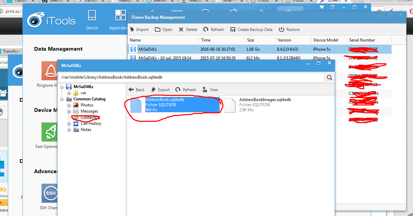
Task: Expand the Notes tree node
Action: pos(69,130)
